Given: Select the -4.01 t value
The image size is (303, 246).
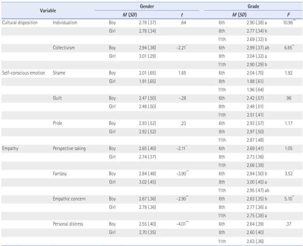Looking at the screenshot, I should coord(182,224).
